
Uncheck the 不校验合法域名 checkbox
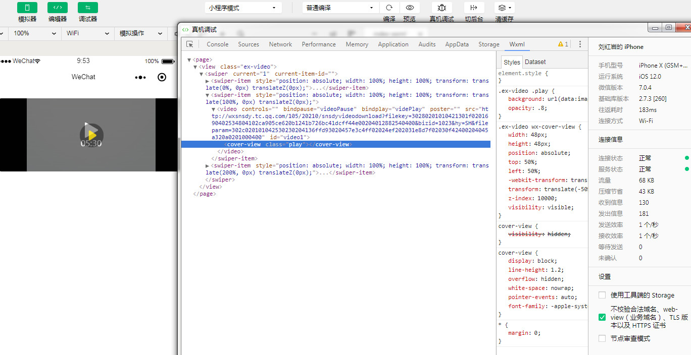tap(602, 317)
